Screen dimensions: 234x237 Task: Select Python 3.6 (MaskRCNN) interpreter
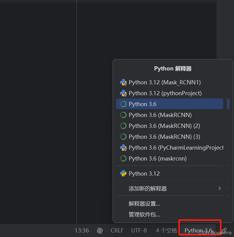(x=169, y=115)
